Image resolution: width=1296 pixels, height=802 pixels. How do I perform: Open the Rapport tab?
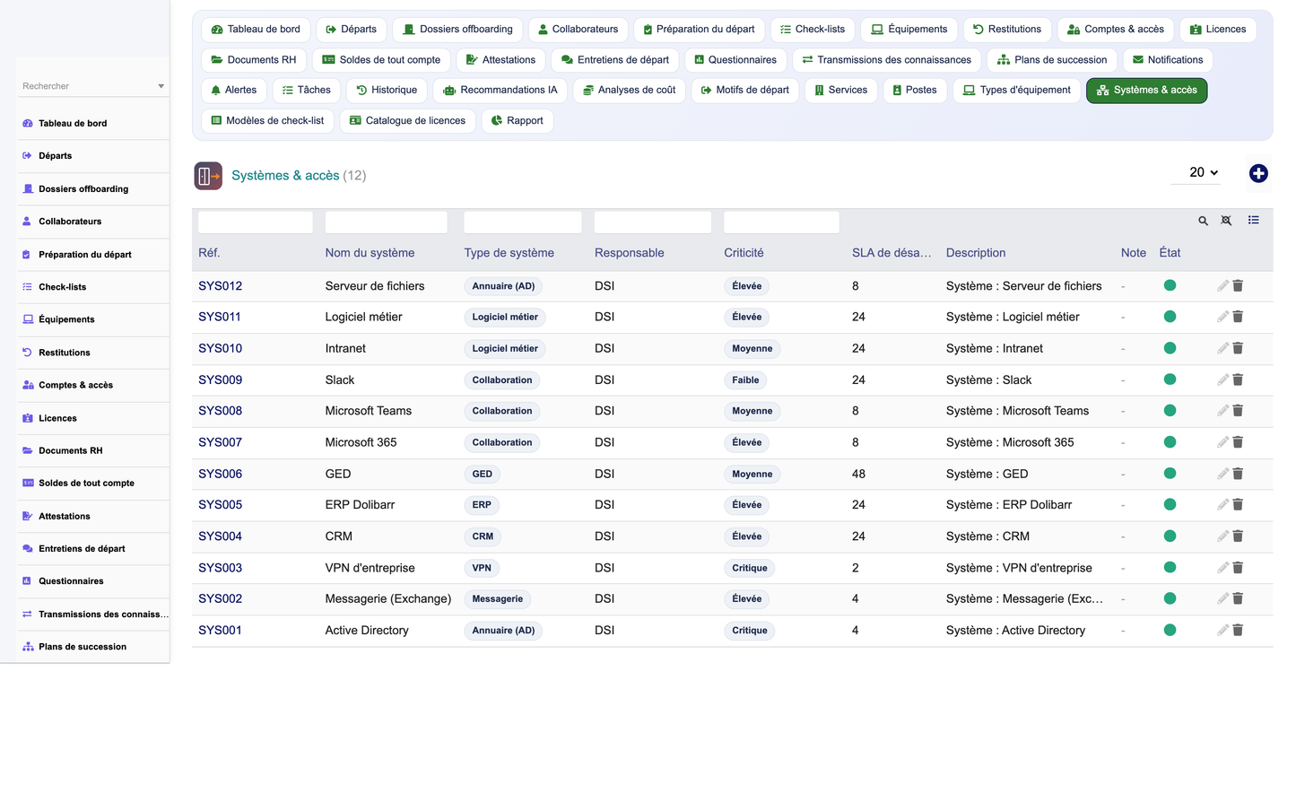coord(518,121)
